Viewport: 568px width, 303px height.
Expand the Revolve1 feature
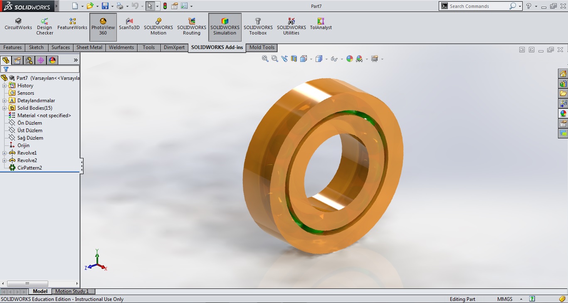coord(5,153)
